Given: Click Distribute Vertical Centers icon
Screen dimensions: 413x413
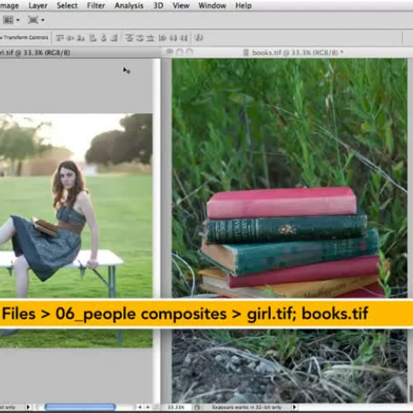Looking at the screenshot, I should [x=140, y=38].
